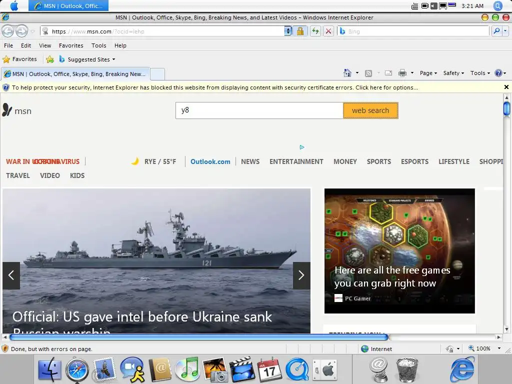Open the Favorites menu
The width and height of the screenshot is (512, 384).
point(71,45)
